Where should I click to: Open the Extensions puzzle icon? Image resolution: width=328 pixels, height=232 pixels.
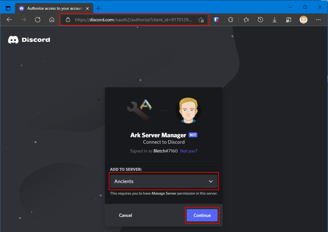point(230,20)
